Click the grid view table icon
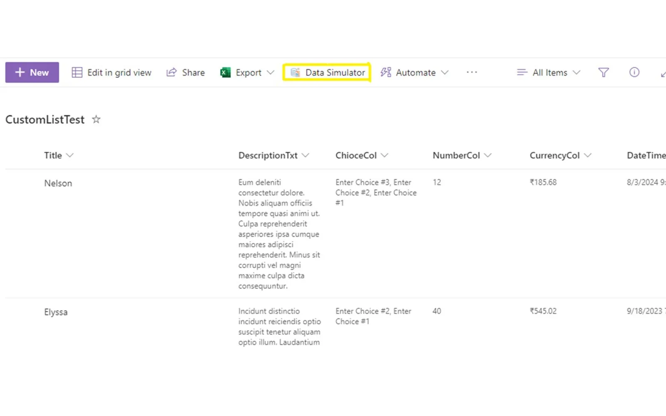The width and height of the screenshot is (666, 416). click(77, 72)
